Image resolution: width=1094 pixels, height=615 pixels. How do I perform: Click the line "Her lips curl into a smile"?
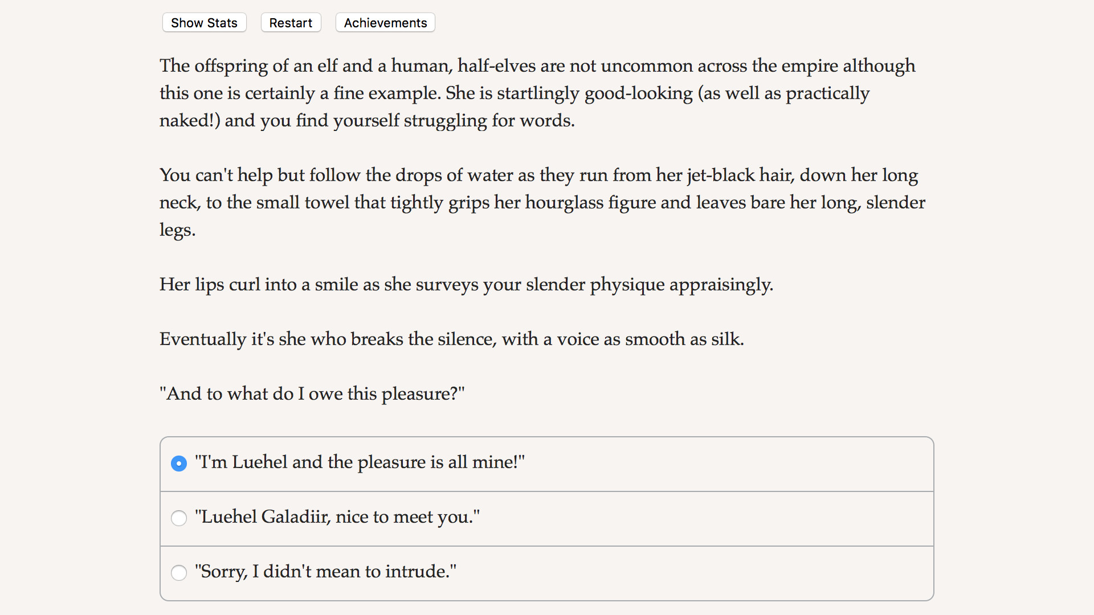466,284
